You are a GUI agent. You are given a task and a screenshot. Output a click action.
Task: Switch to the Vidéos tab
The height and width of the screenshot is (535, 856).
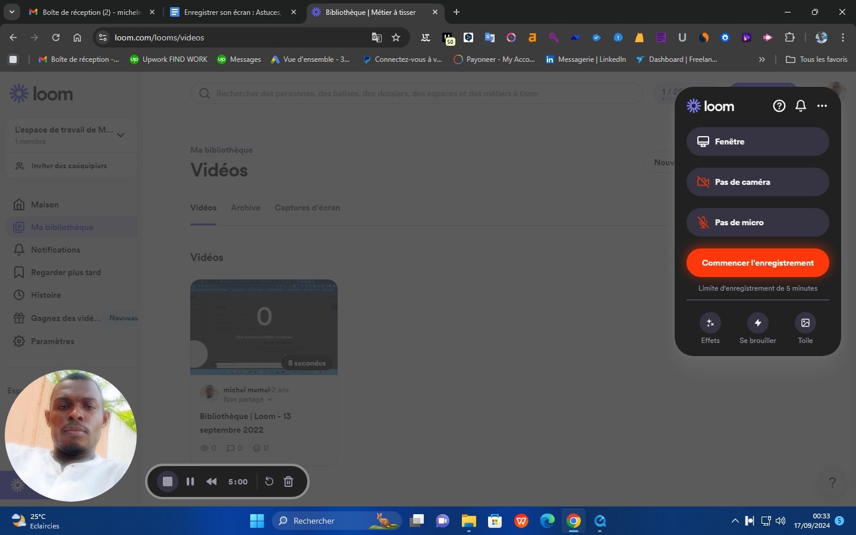click(203, 207)
